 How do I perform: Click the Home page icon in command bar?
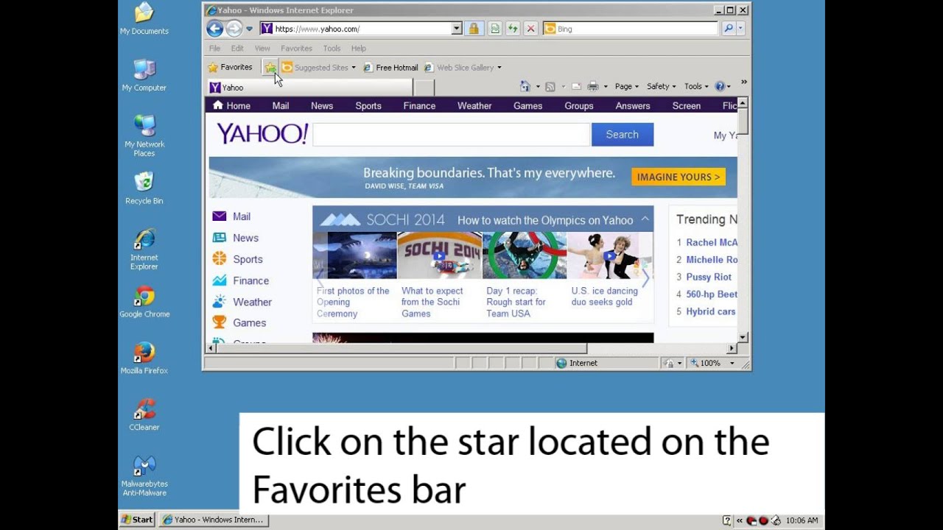(x=525, y=86)
